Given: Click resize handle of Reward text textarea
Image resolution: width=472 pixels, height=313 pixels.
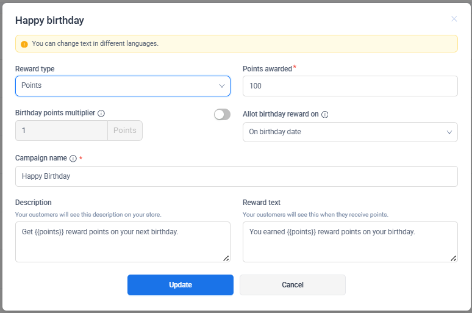Looking at the screenshot, I should tap(453, 258).
